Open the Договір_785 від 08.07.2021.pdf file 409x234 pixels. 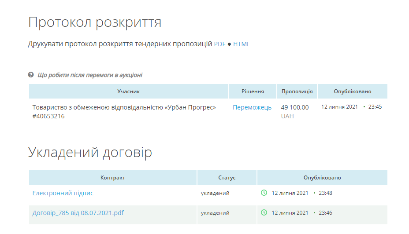coord(78,213)
